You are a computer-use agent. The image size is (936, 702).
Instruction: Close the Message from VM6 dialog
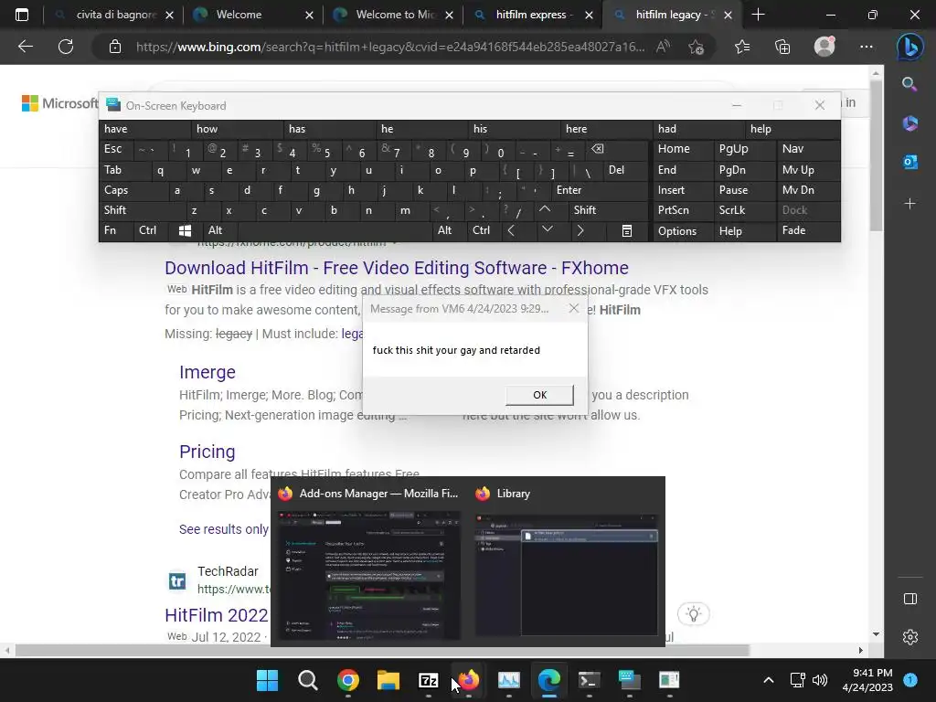(x=574, y=309)
